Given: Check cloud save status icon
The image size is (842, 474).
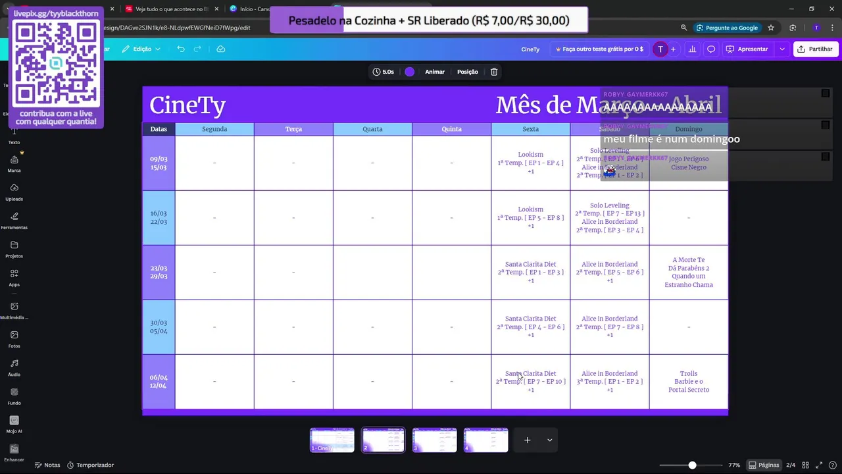Looking at the screenshot, I should coord(221,49).
